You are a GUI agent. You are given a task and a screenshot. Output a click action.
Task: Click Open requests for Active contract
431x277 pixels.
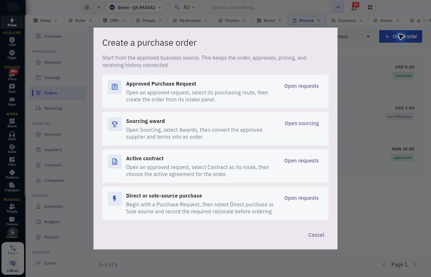pyautogui.click(x=301, y=161)
